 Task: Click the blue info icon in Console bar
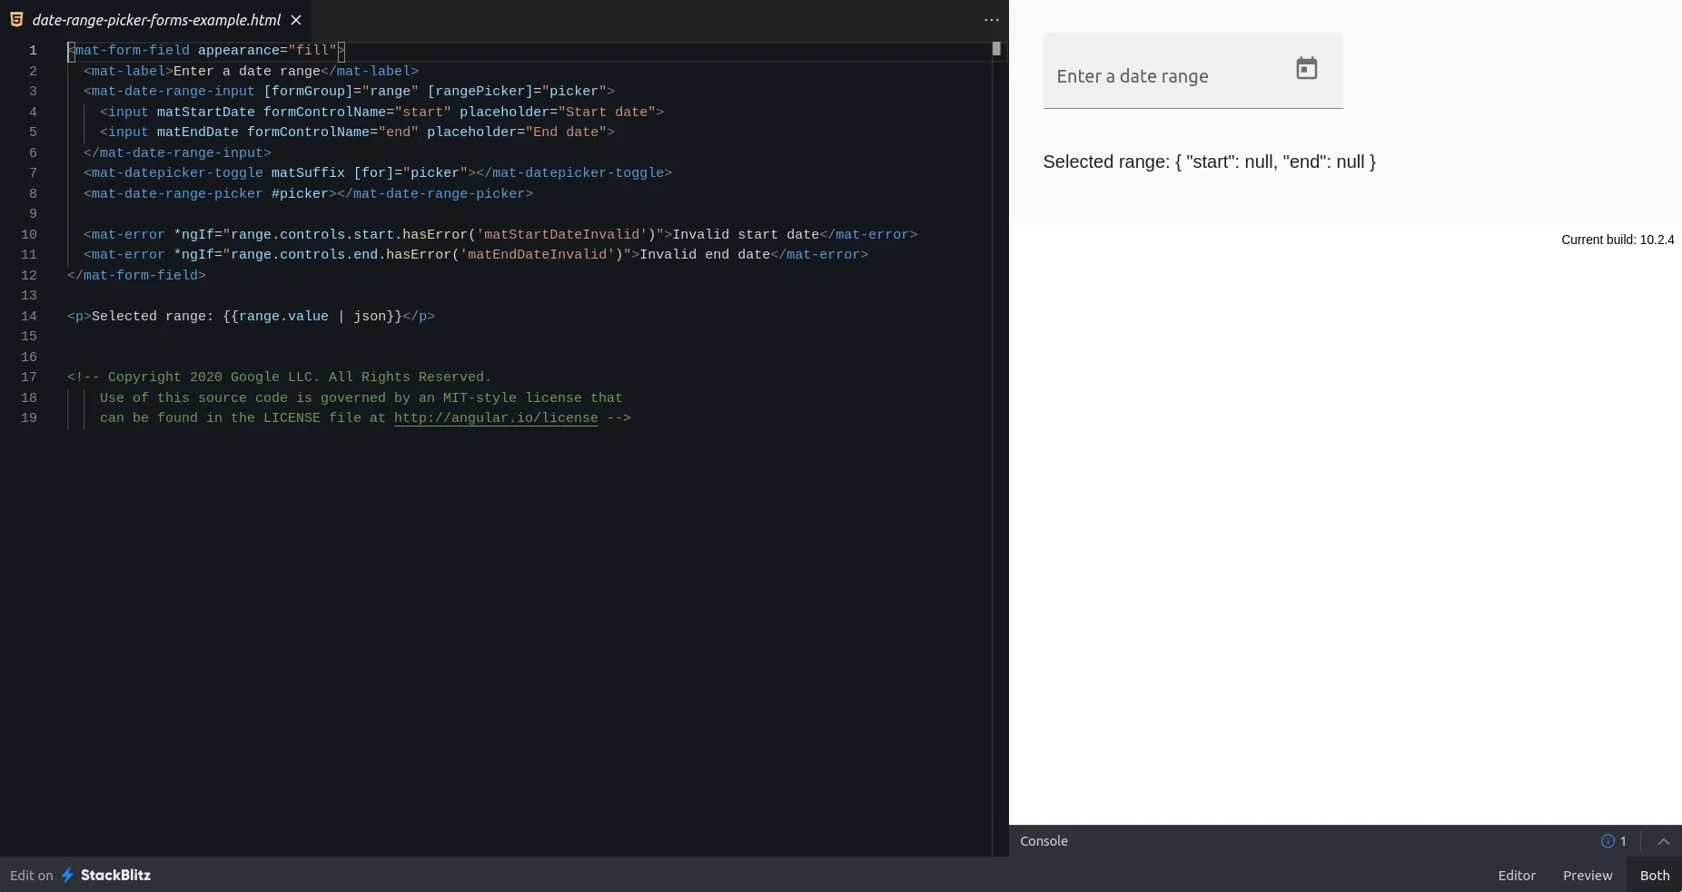[1608, 841]
